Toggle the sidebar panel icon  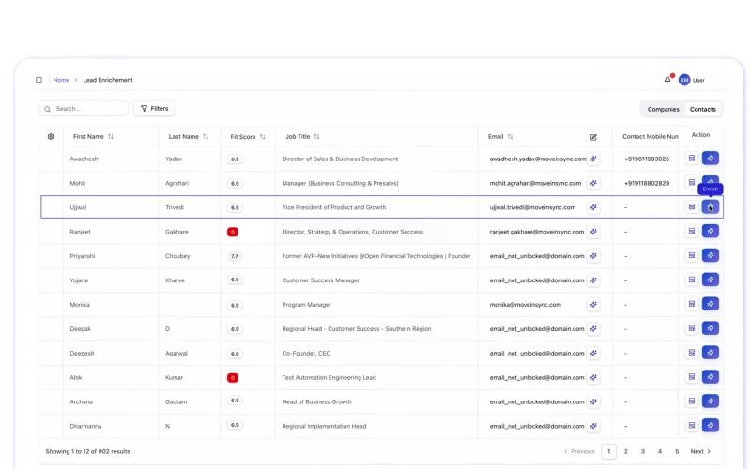[38, 80]
